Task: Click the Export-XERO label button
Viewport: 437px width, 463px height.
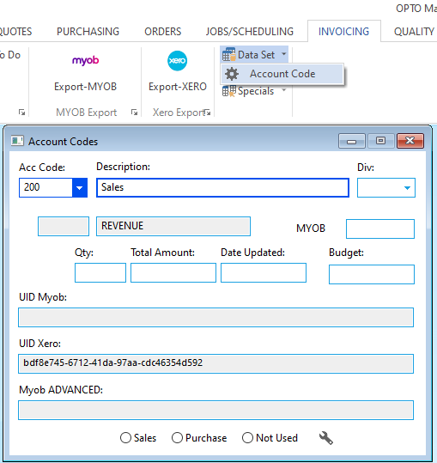Action: 178,87
